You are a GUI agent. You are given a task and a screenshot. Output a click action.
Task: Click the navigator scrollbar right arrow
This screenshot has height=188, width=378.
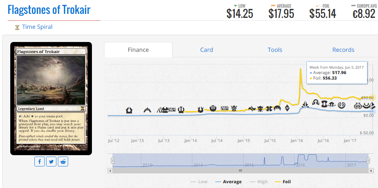click(x=371, y=170)
